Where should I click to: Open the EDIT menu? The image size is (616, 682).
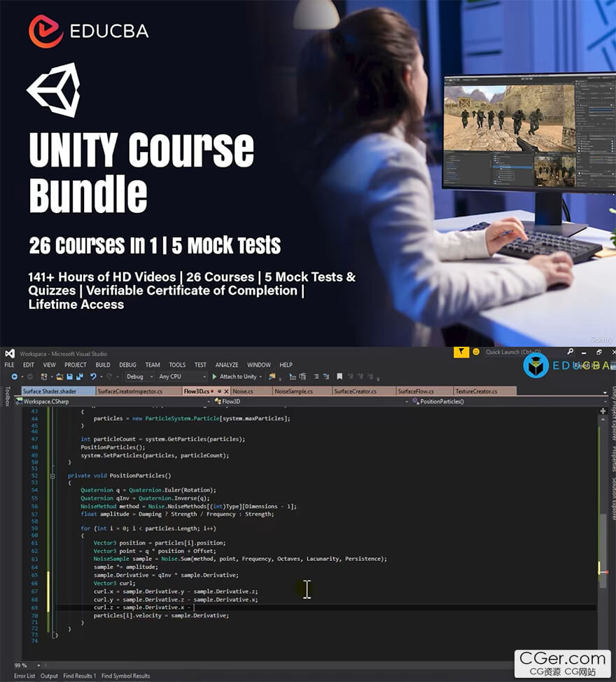click(28, 365)
